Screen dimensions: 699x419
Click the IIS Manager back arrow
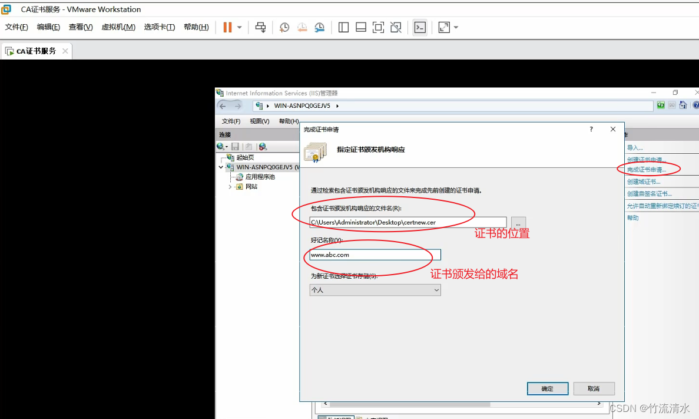tap(223, 106)
